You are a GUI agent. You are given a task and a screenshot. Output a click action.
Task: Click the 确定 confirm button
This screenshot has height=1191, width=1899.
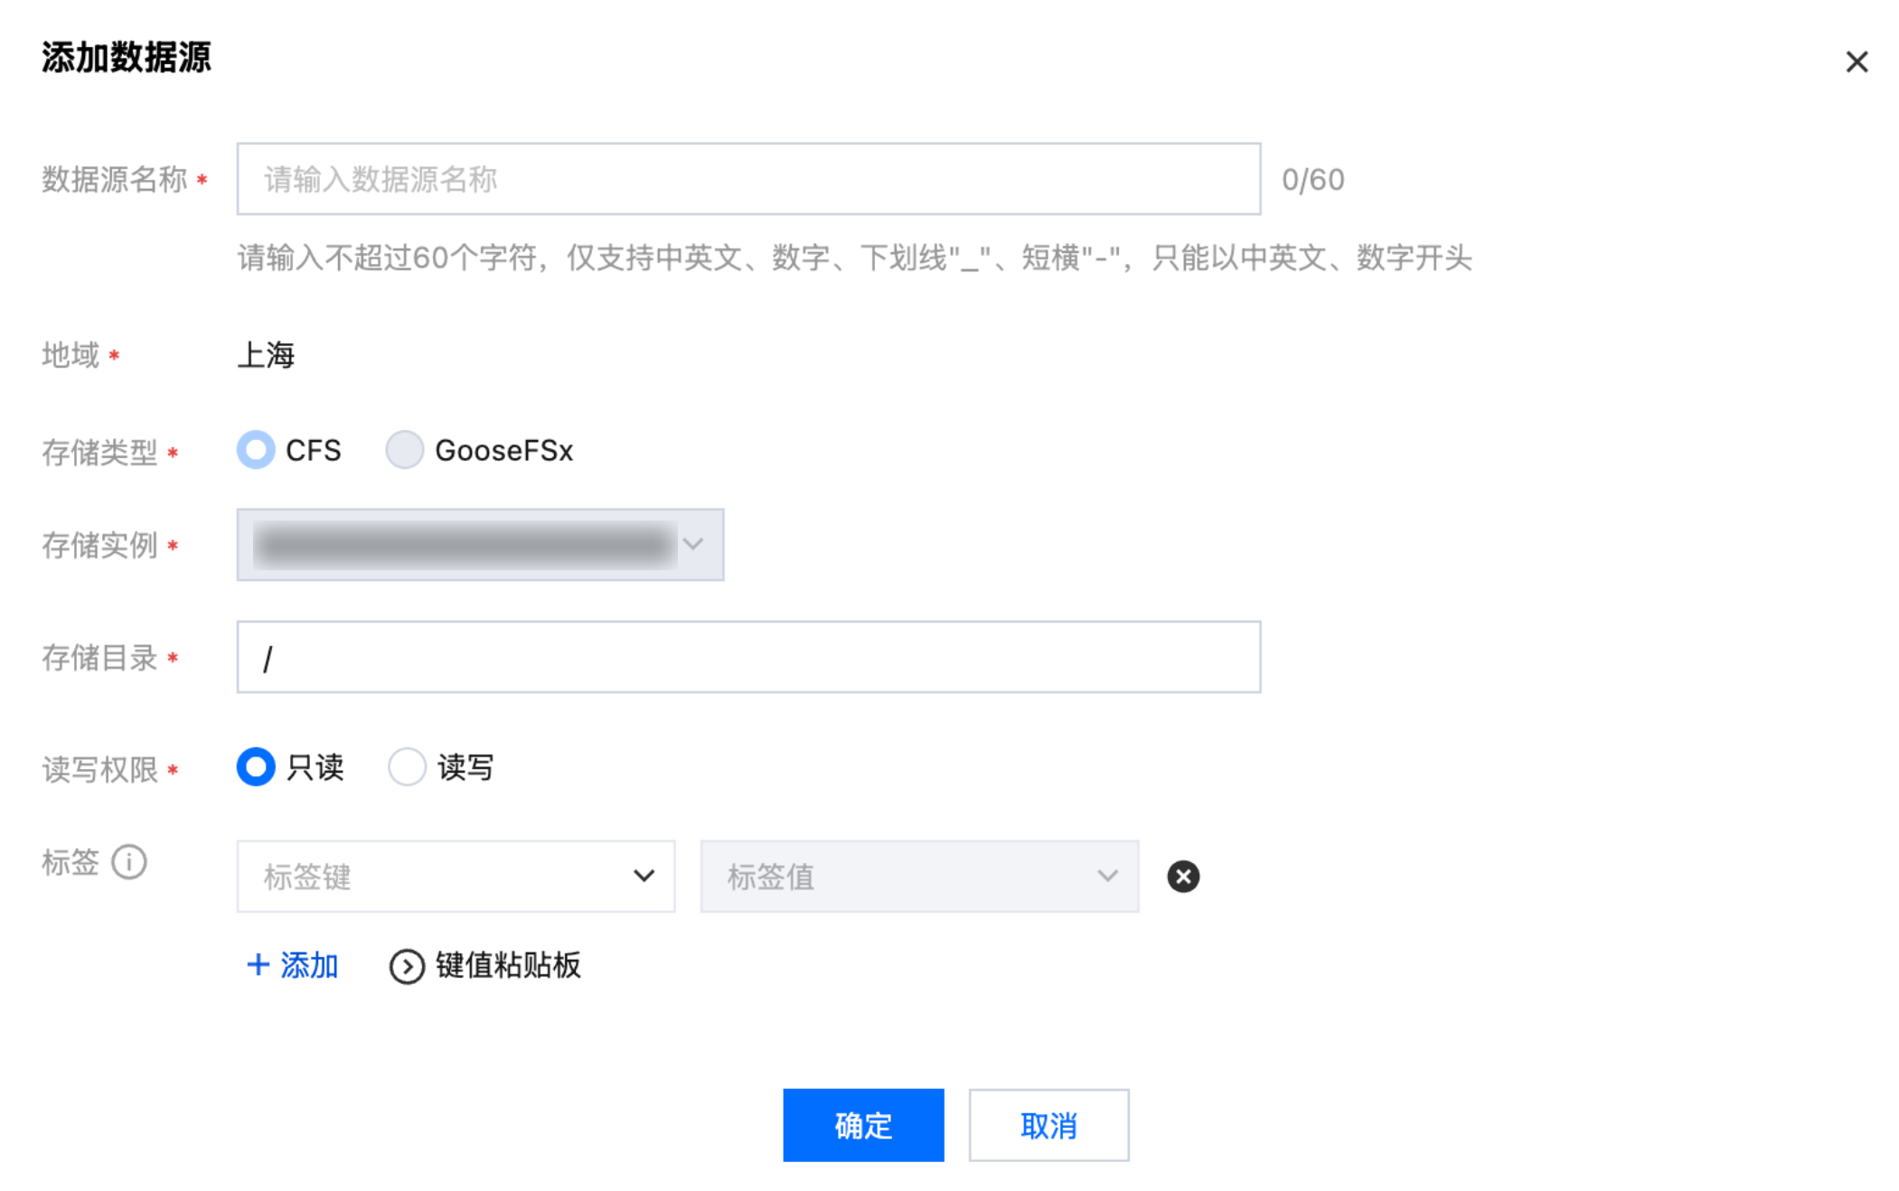862,1124
